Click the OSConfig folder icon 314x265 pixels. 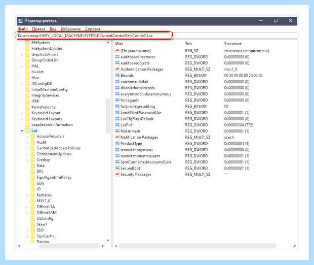click(x=32, y=218)
